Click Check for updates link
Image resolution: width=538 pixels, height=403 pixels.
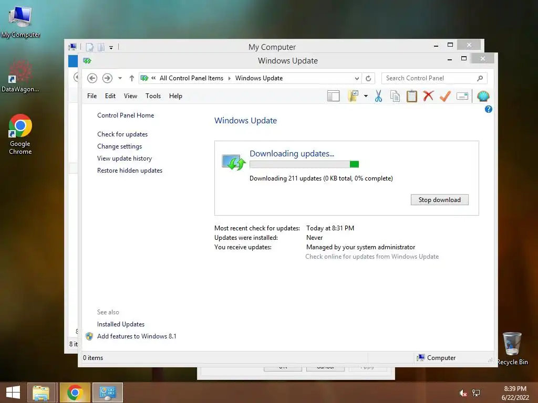122,134
